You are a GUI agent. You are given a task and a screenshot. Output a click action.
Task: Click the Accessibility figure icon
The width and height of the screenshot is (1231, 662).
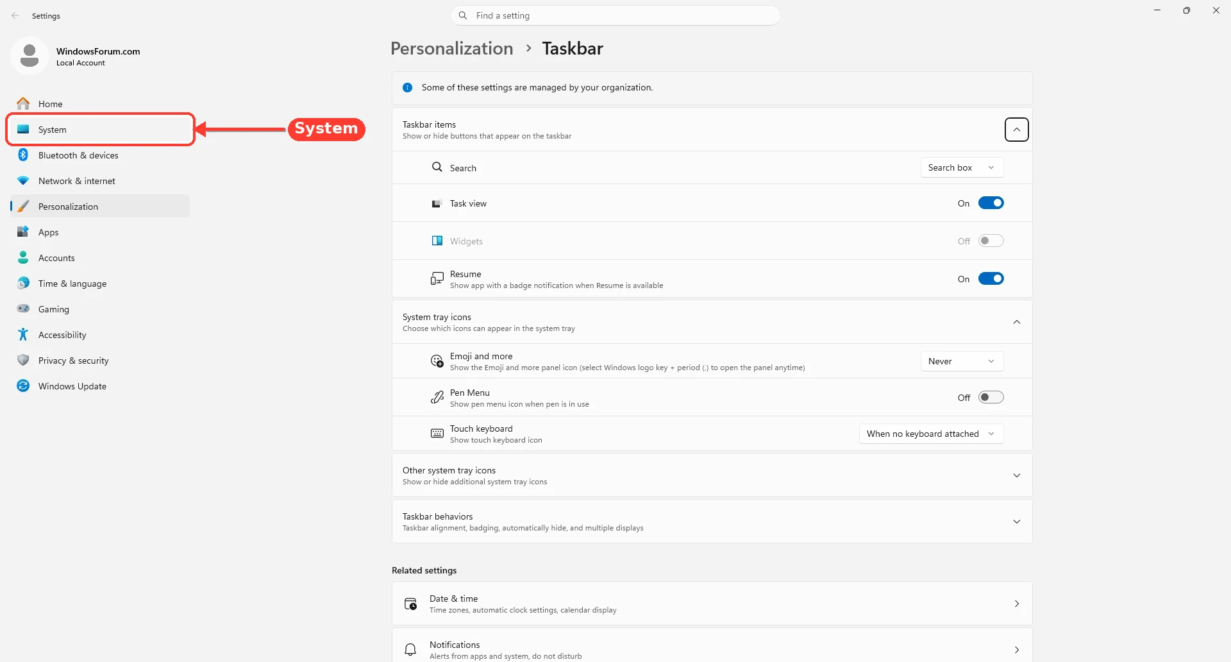[x=23, y=334]
